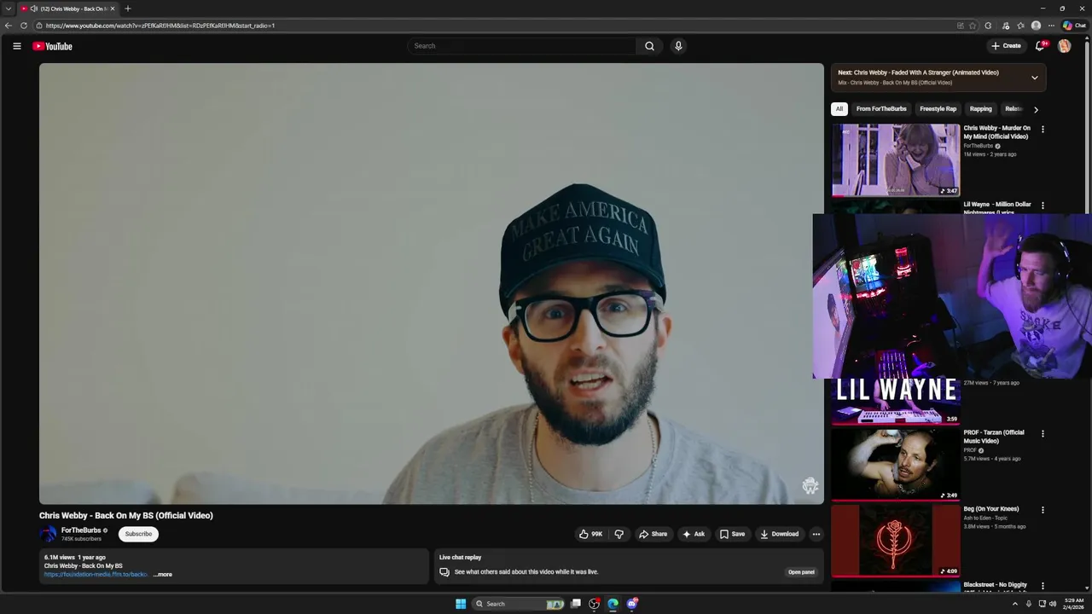This screenshot has width=1092, height=614.
Task: Open options for PROF - Tarzan video
Action: 1043,433
